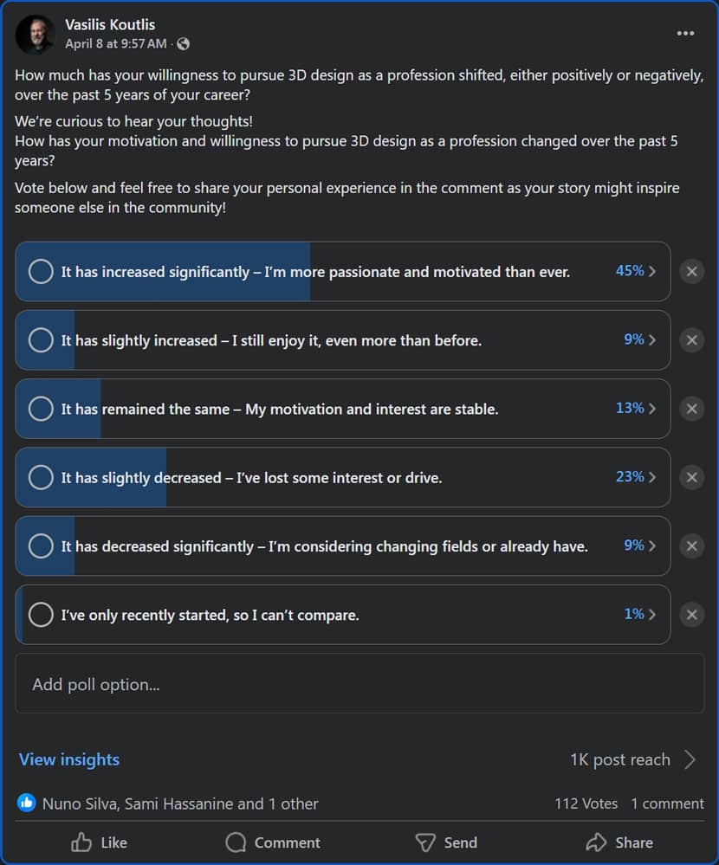The height and width of the screenshot is (865, 719).
Task: Expand voters for the 45% option
Action: coord(636,271)
